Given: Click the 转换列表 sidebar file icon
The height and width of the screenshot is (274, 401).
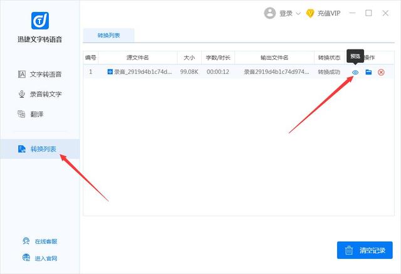Looking at the screenshot, I should [22, 149].
